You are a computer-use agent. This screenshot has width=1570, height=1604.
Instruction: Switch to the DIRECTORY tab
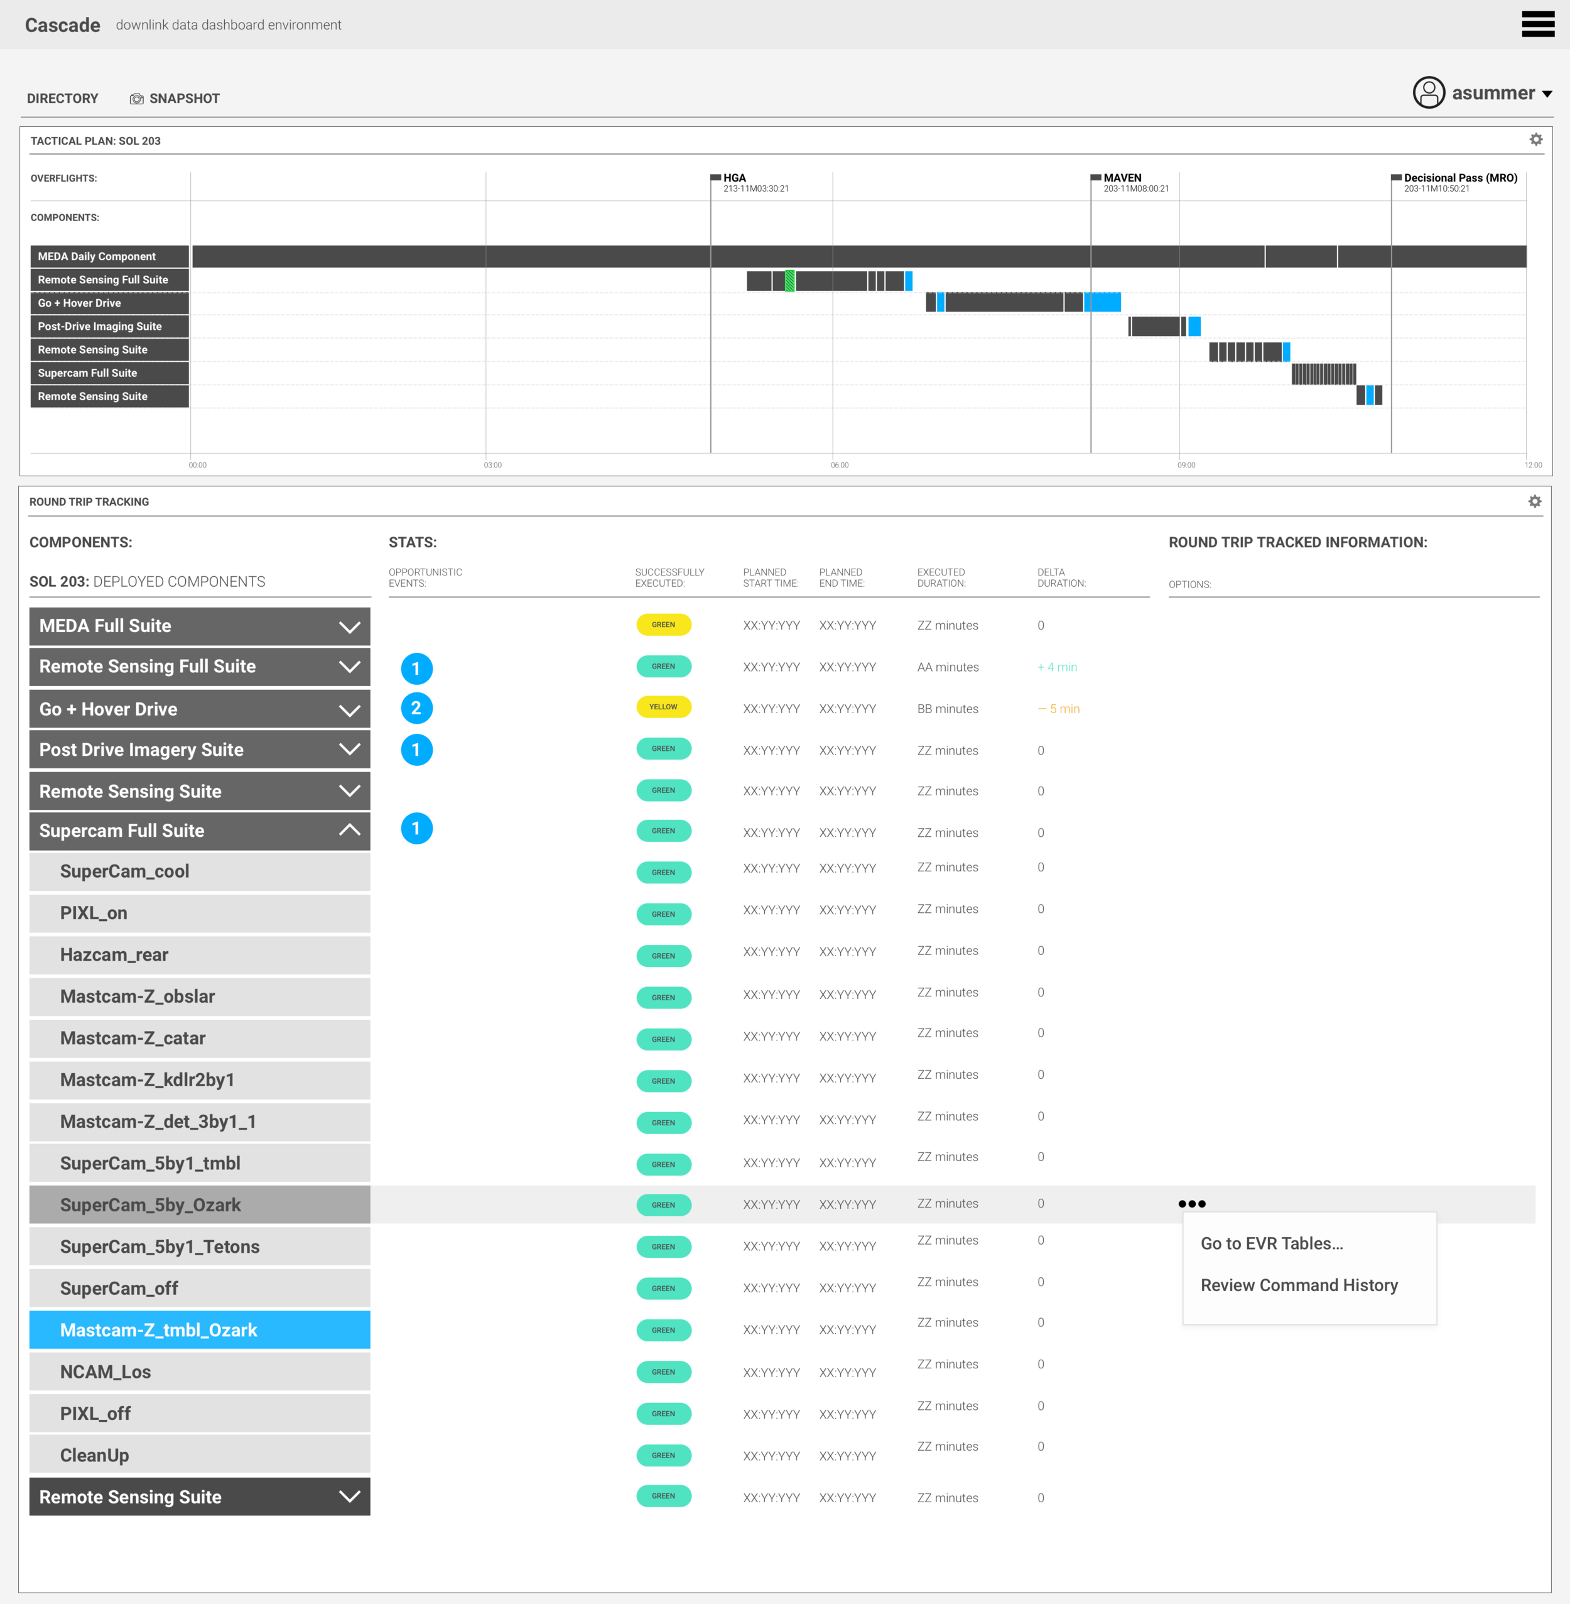(x=63, y=99)
